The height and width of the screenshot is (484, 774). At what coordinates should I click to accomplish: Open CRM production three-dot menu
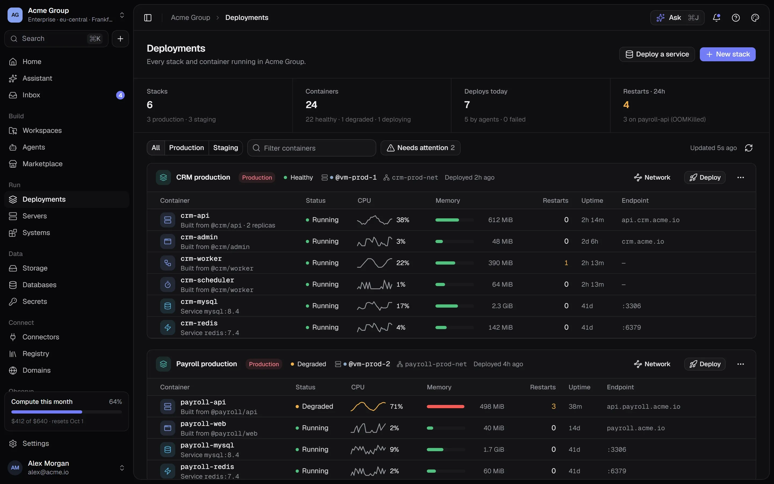(740, 178)
